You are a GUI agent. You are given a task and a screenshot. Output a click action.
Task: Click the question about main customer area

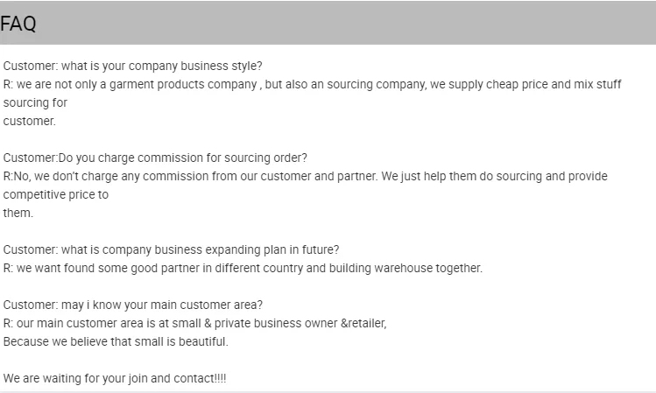click(x=132, y=305)
